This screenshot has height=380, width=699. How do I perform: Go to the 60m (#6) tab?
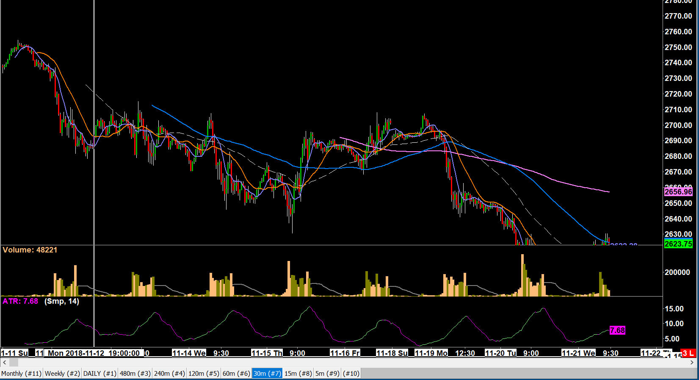click(236, 373)
